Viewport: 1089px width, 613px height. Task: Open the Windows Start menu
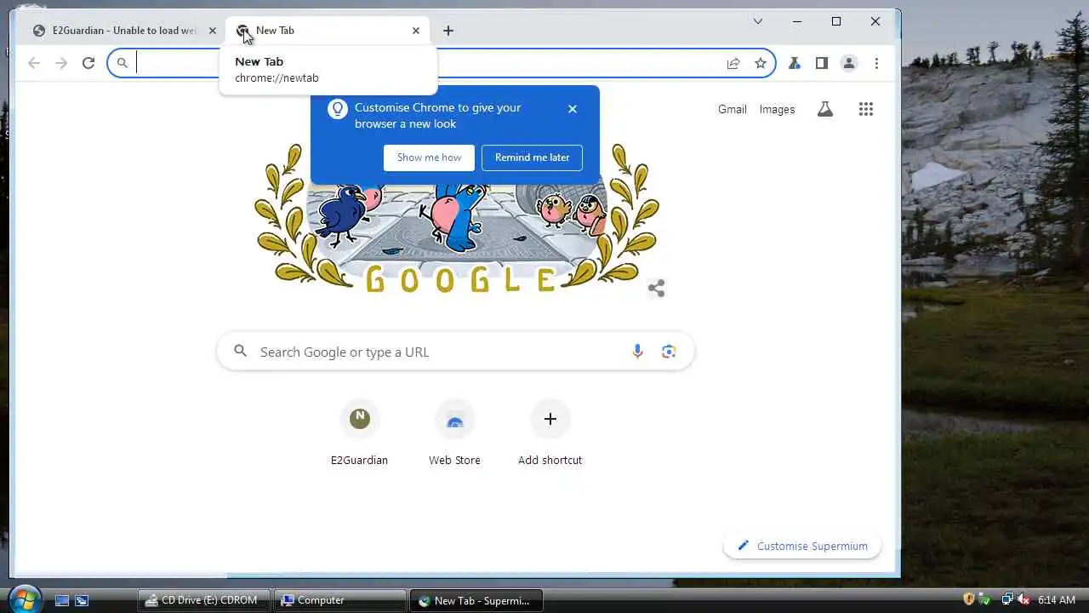25,599
